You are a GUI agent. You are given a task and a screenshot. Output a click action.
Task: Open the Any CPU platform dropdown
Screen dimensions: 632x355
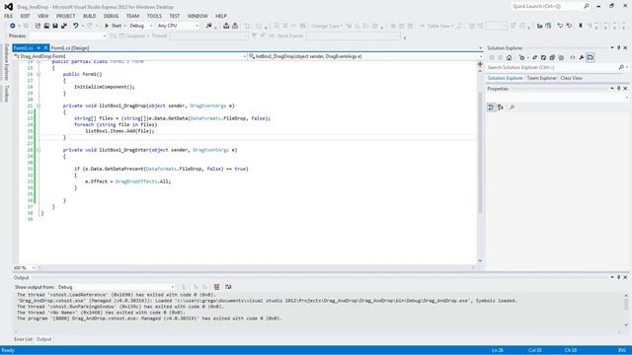click(178, 26)
